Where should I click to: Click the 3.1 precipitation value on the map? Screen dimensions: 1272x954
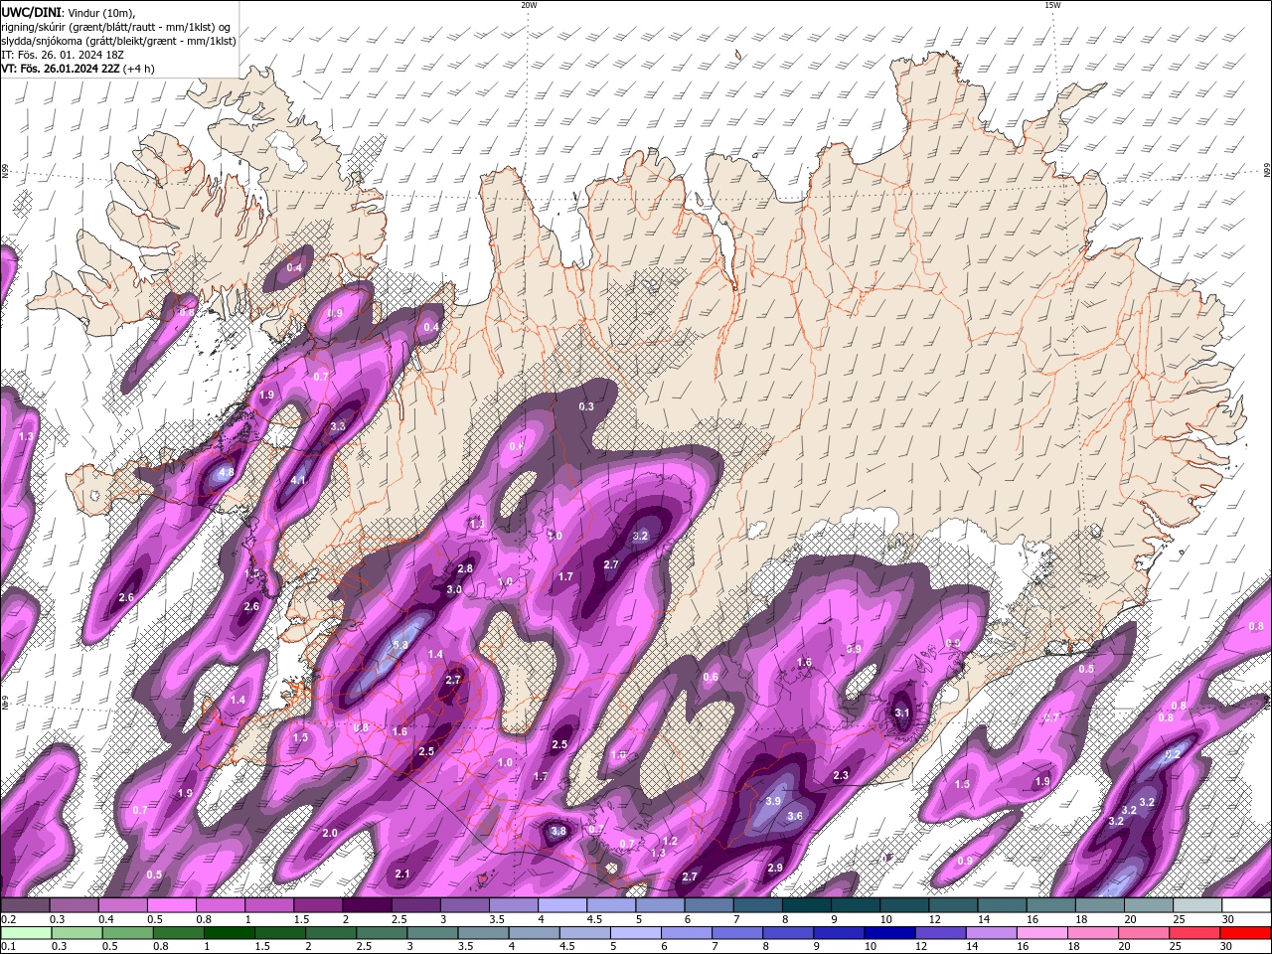coord(901,714)
